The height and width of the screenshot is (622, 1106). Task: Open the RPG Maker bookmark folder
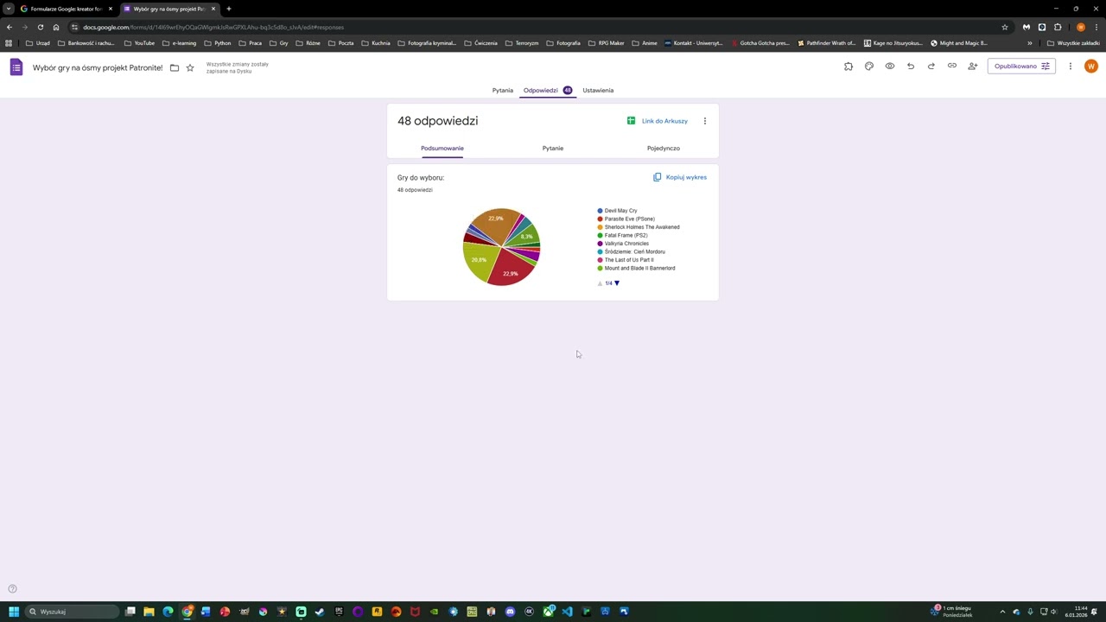tap(606, 42)
